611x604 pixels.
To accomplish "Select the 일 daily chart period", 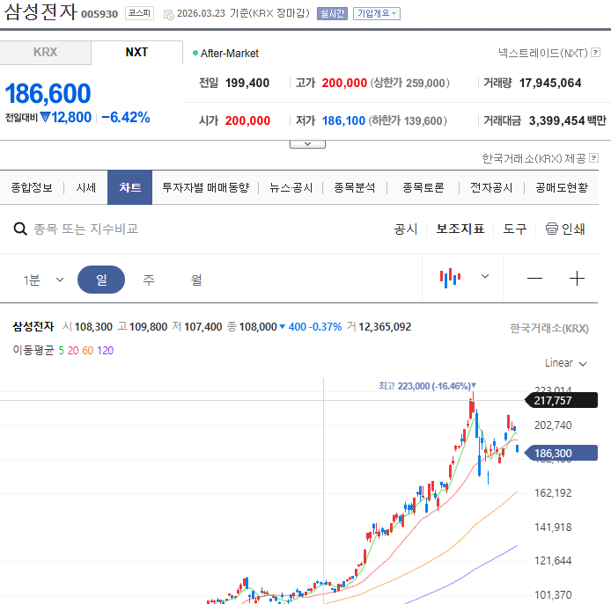I will tap(101, 280).
